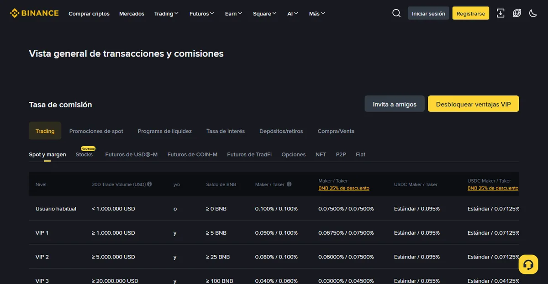Screen dimensions: 548x284
Task: Switch to Depósitos/retiros tab
Action: (281, 131)
